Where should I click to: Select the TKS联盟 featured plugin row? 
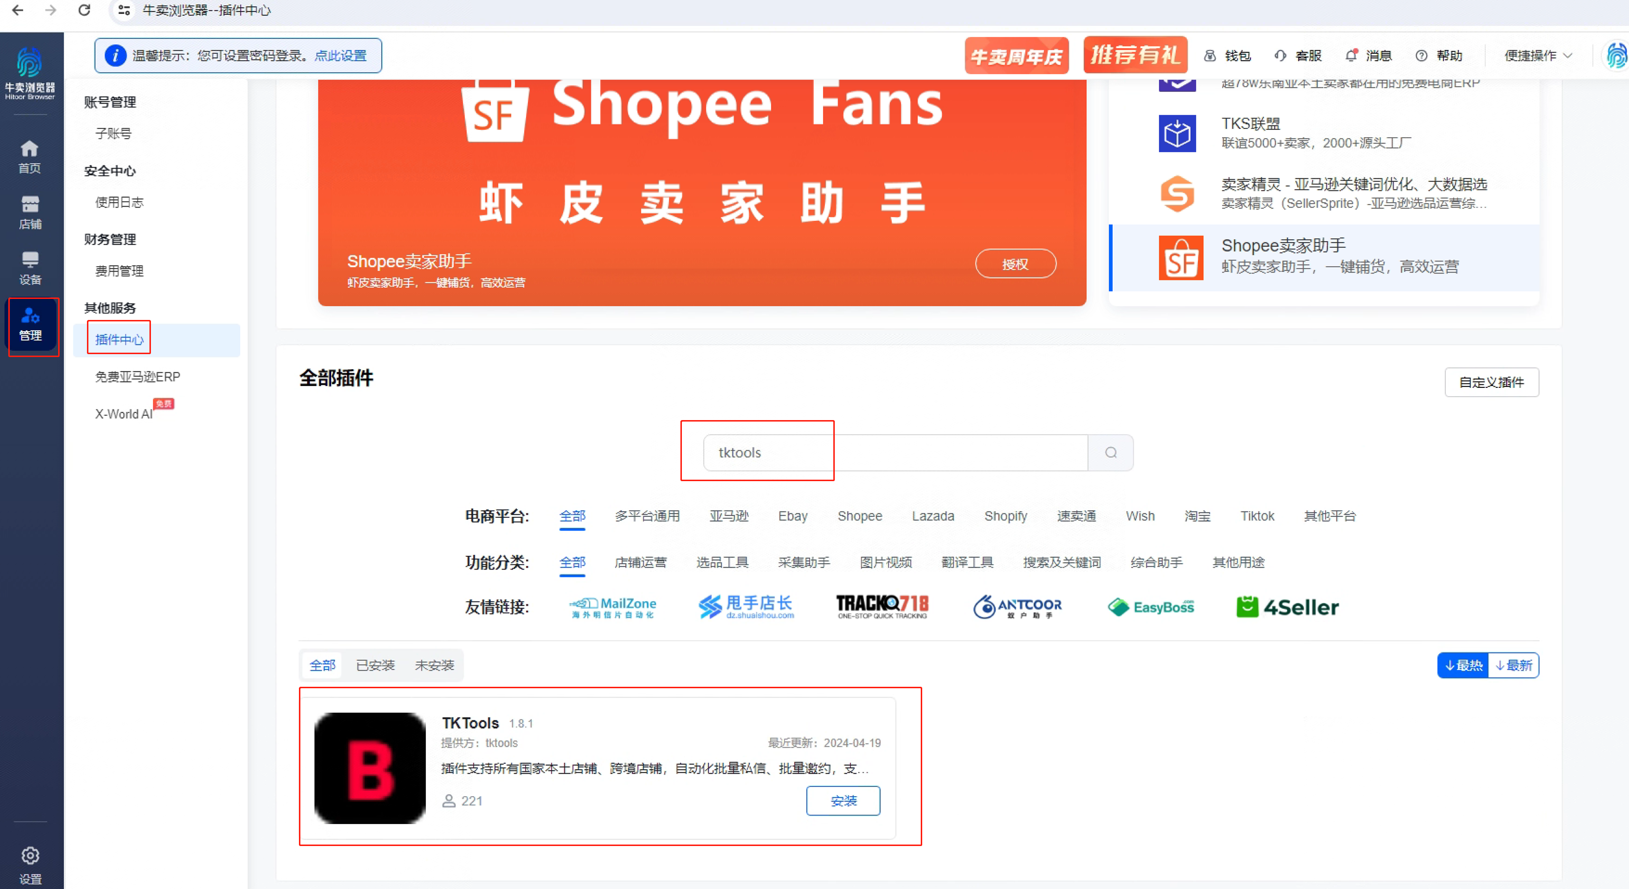(x=1324, y=133)
